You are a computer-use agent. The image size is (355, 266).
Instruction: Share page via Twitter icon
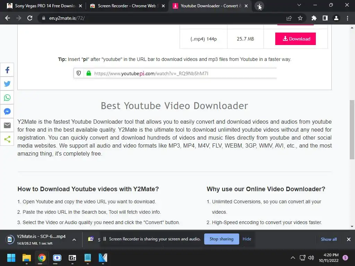7,84
